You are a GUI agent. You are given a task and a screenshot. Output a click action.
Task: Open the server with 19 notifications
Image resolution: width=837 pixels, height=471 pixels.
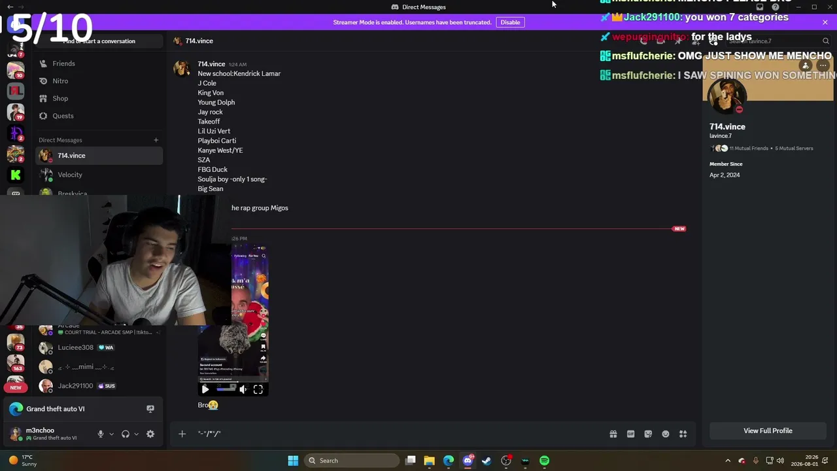click(x=16, y=112)
